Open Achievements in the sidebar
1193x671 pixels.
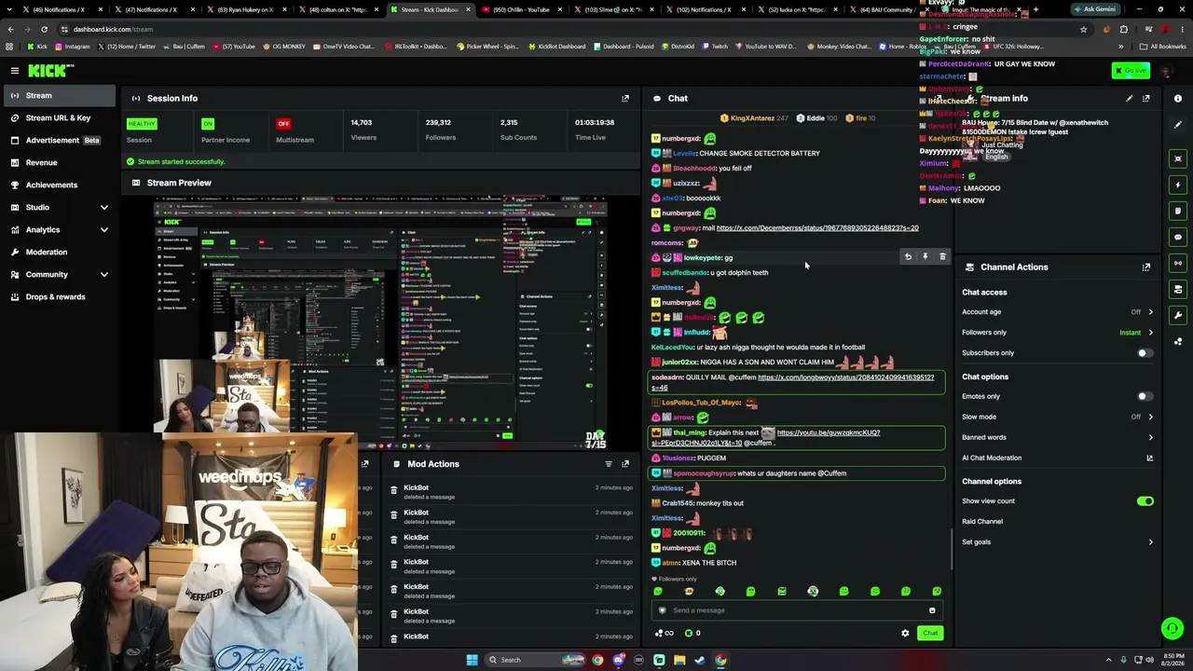click(x=58, y=185)
